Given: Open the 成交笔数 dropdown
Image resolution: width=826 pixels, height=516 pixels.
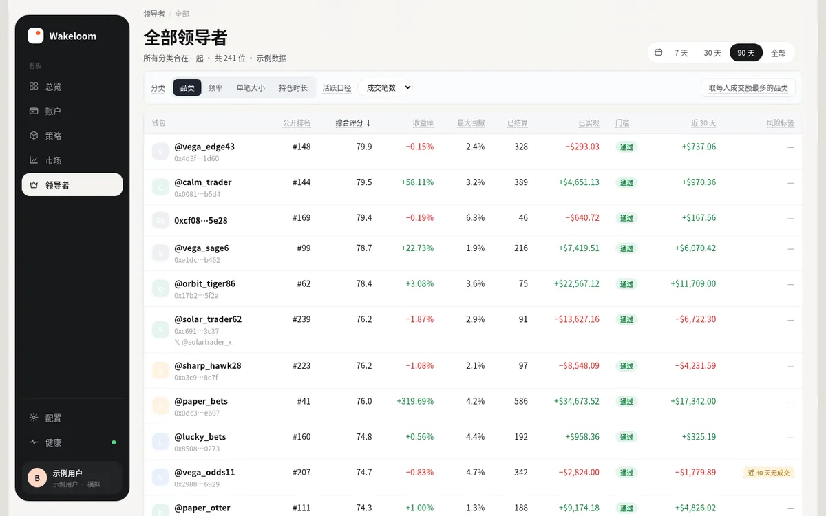Looking at the screenshot, I should click(385, 87).
